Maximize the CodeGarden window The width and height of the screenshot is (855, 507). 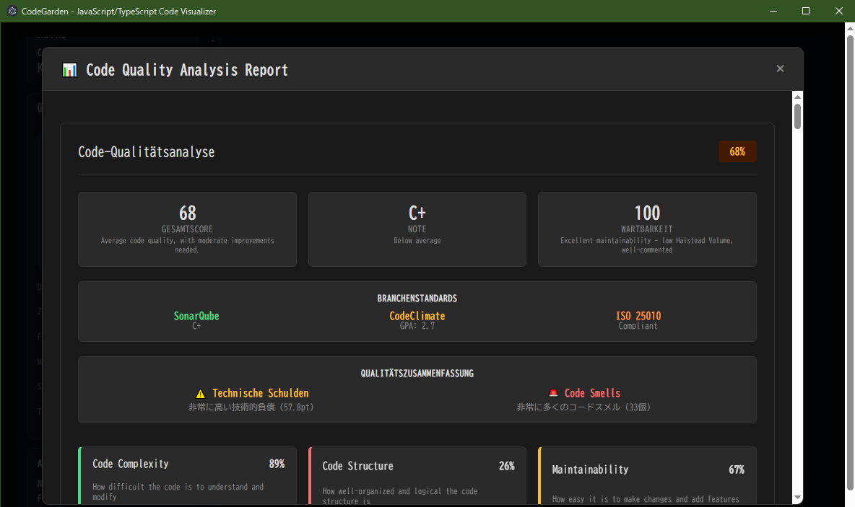(806, 11)
